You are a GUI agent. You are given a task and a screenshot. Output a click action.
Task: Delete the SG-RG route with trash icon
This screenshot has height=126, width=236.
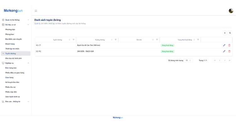pyautogui.click(x=229, y=51)
